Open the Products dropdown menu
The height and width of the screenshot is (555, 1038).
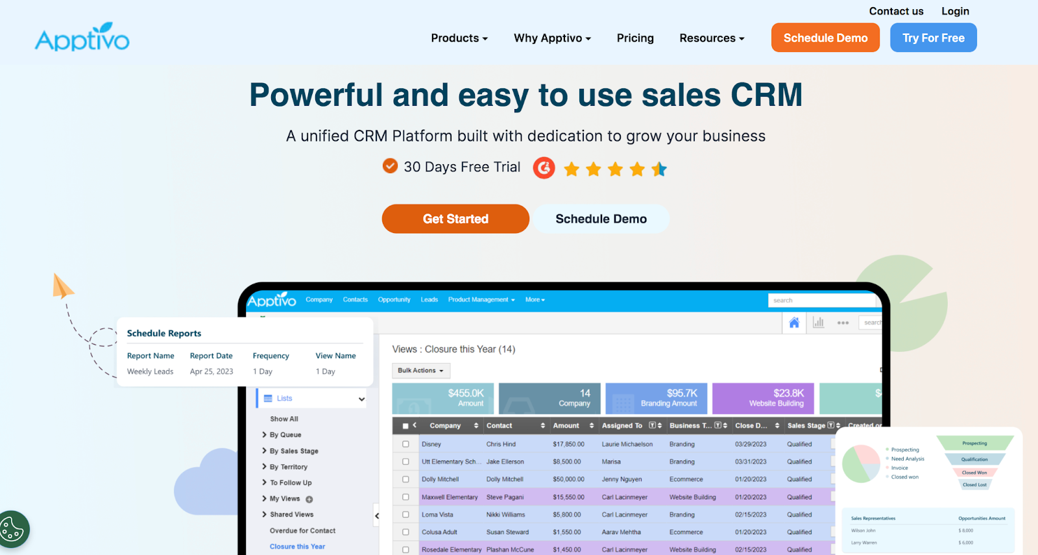tap(459, 38)
